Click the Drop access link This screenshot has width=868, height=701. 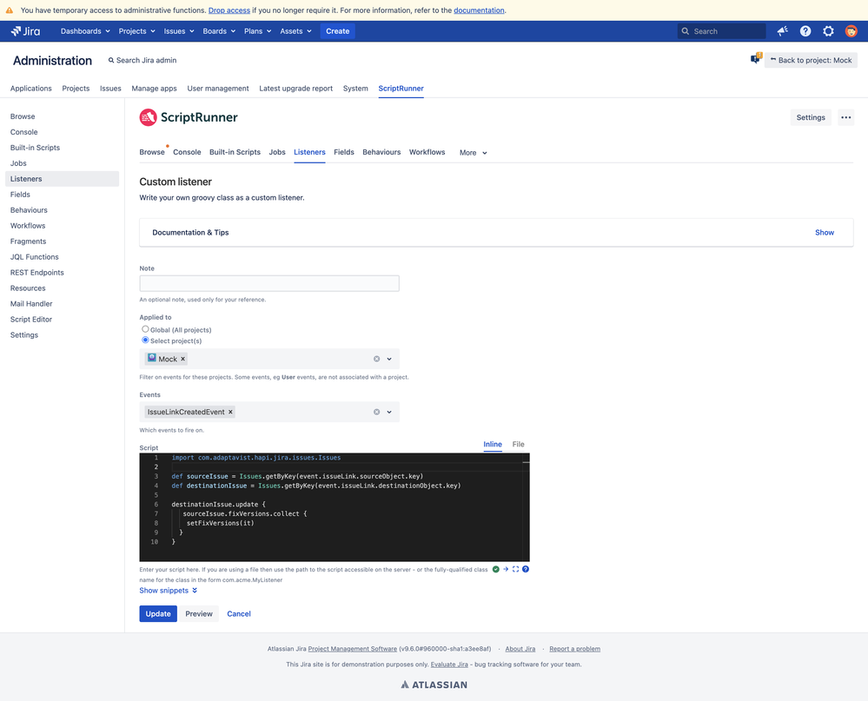click(229, 10)
